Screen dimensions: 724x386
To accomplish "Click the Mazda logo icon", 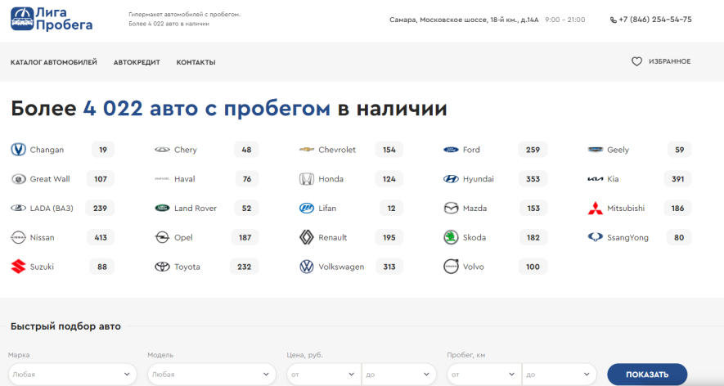I will (x=451, y=209).
